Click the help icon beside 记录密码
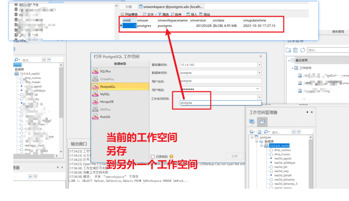349x201 pixels. coord(171,157)
